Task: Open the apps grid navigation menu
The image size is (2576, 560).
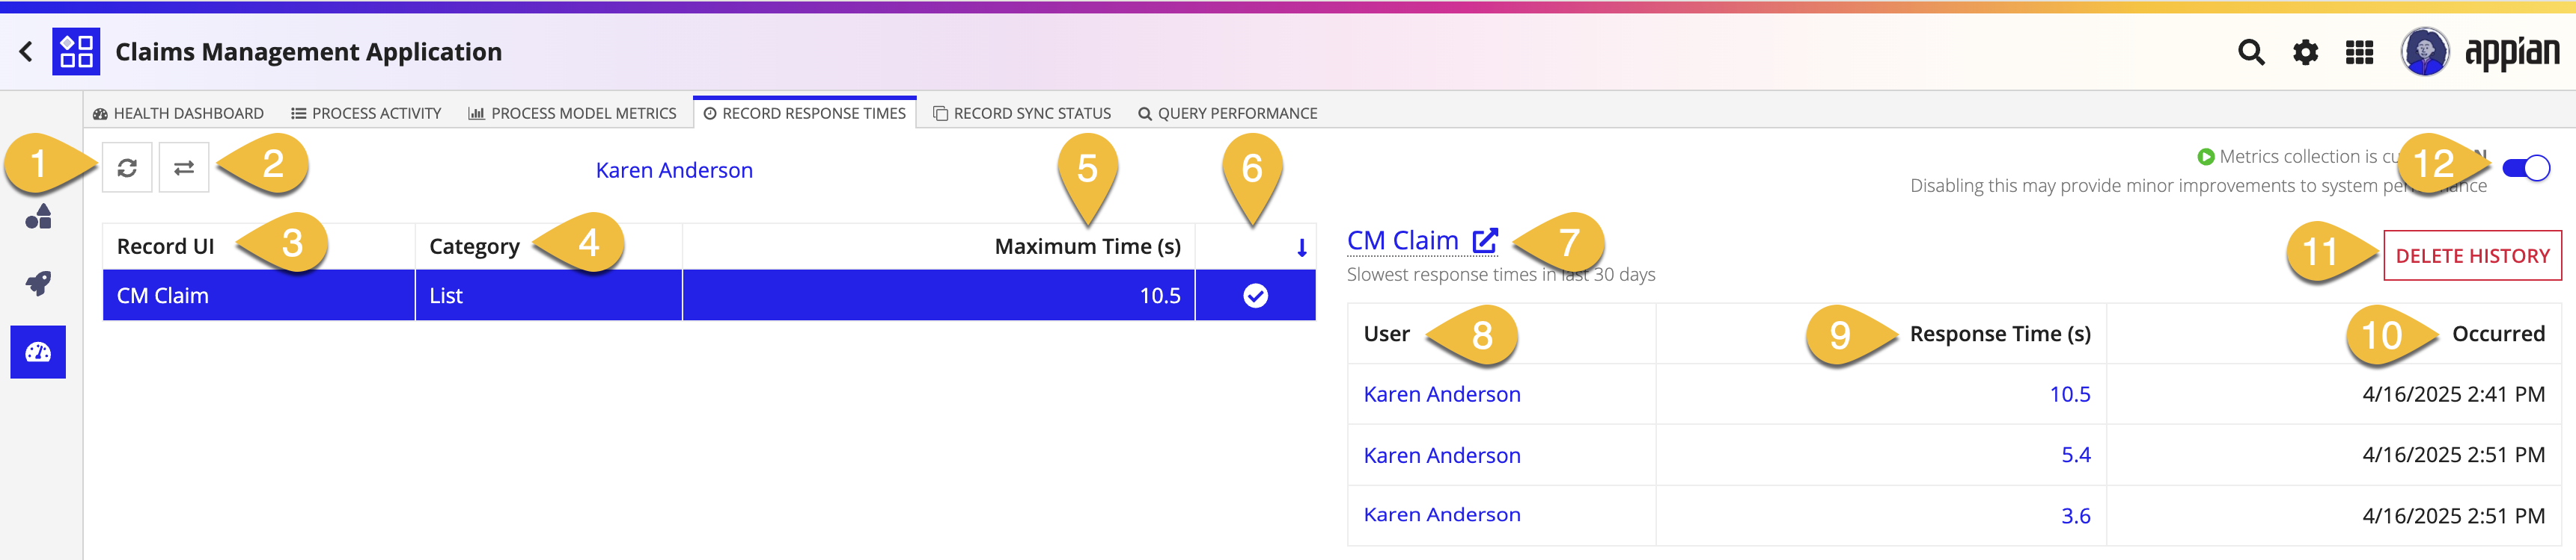Action: 2359,52
